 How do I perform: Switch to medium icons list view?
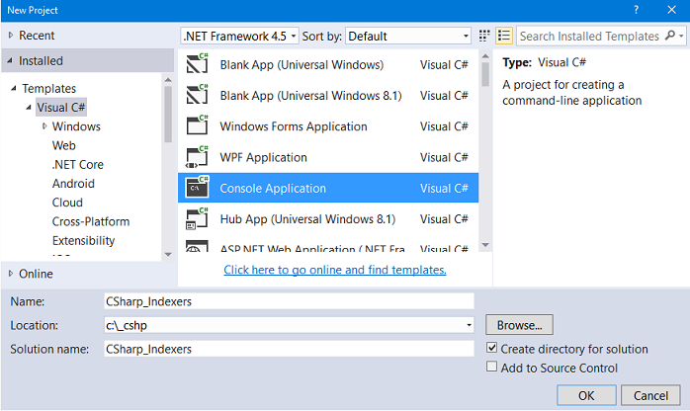(x=504, y=36)
